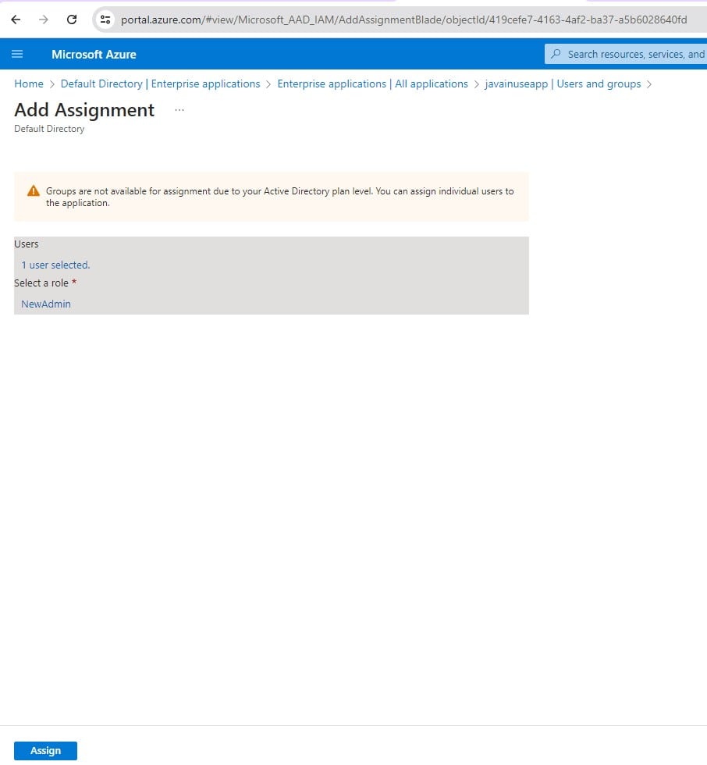Viewport: 707px width, 765px height.
Task: Open javainuseapp | Users and groups breadcrumb
Action: pos(563,84)
